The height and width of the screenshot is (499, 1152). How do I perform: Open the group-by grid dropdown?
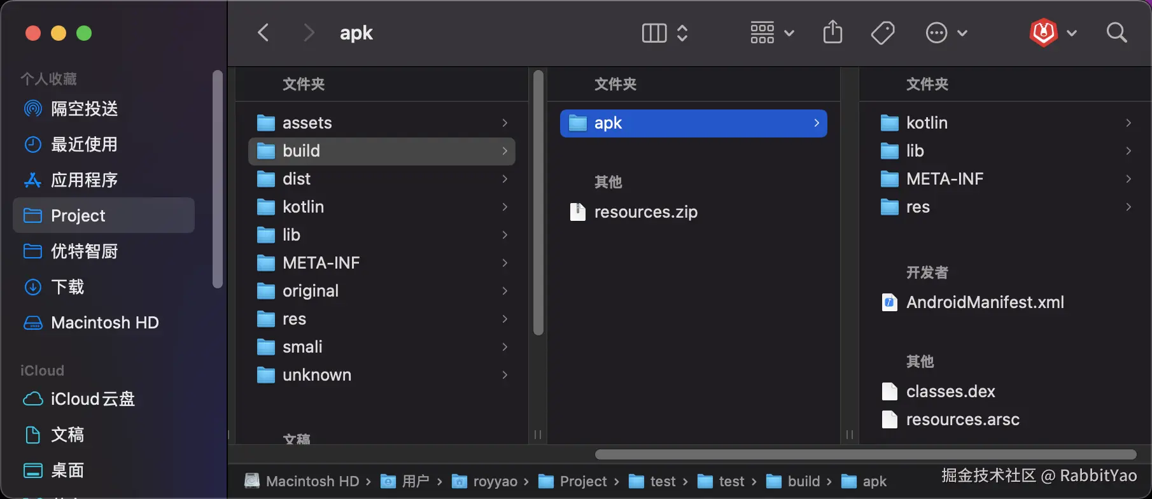tap(771, 32)
